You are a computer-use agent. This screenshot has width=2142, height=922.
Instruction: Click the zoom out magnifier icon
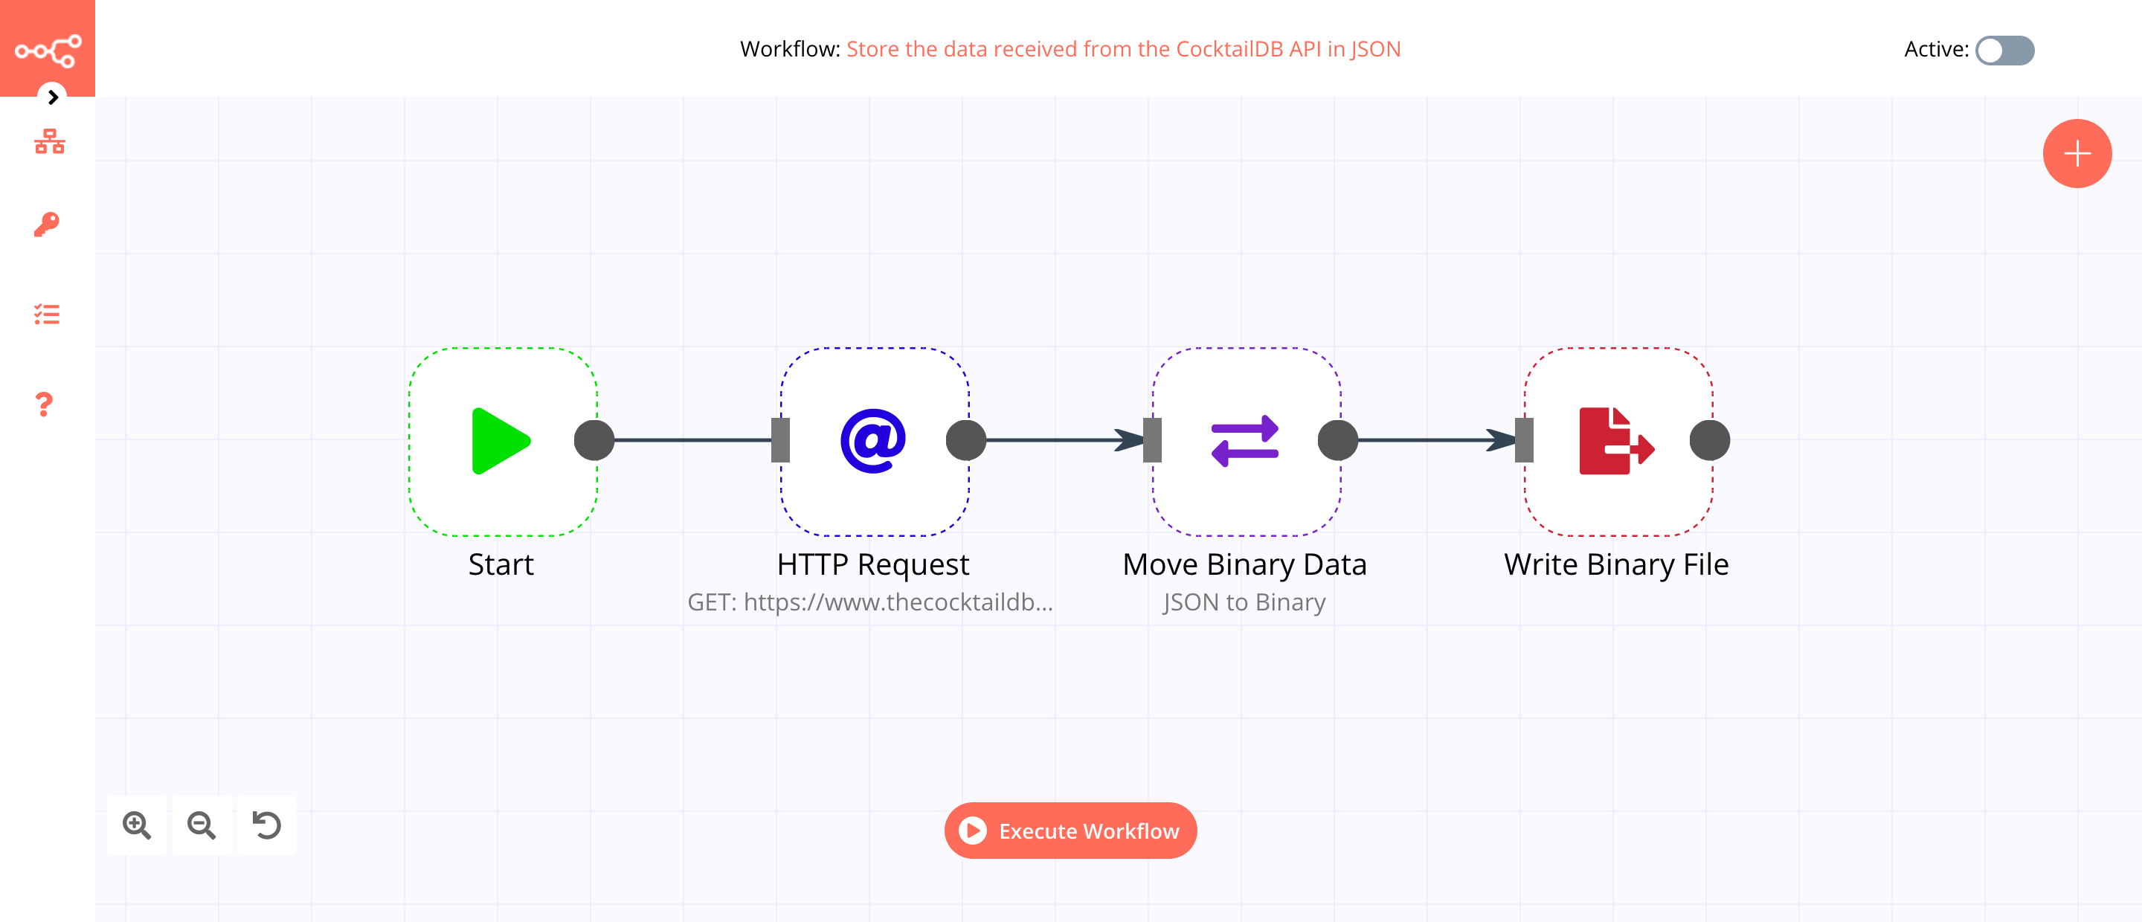click(201, 826)
